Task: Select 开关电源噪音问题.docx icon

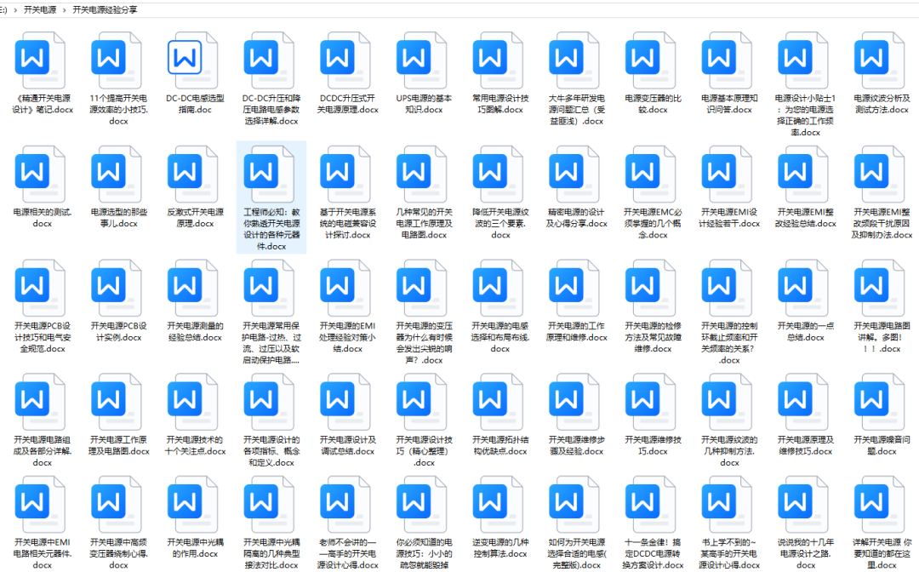Action: [x=879, y=402]
